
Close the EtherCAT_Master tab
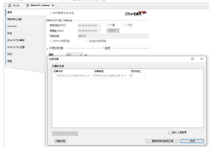tap(53, 5)
